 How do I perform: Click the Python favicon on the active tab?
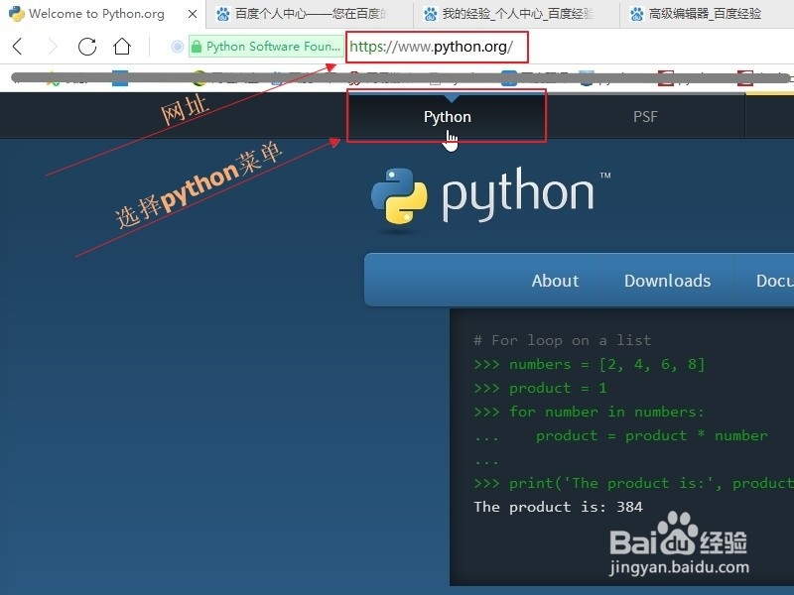coord(16,14)
